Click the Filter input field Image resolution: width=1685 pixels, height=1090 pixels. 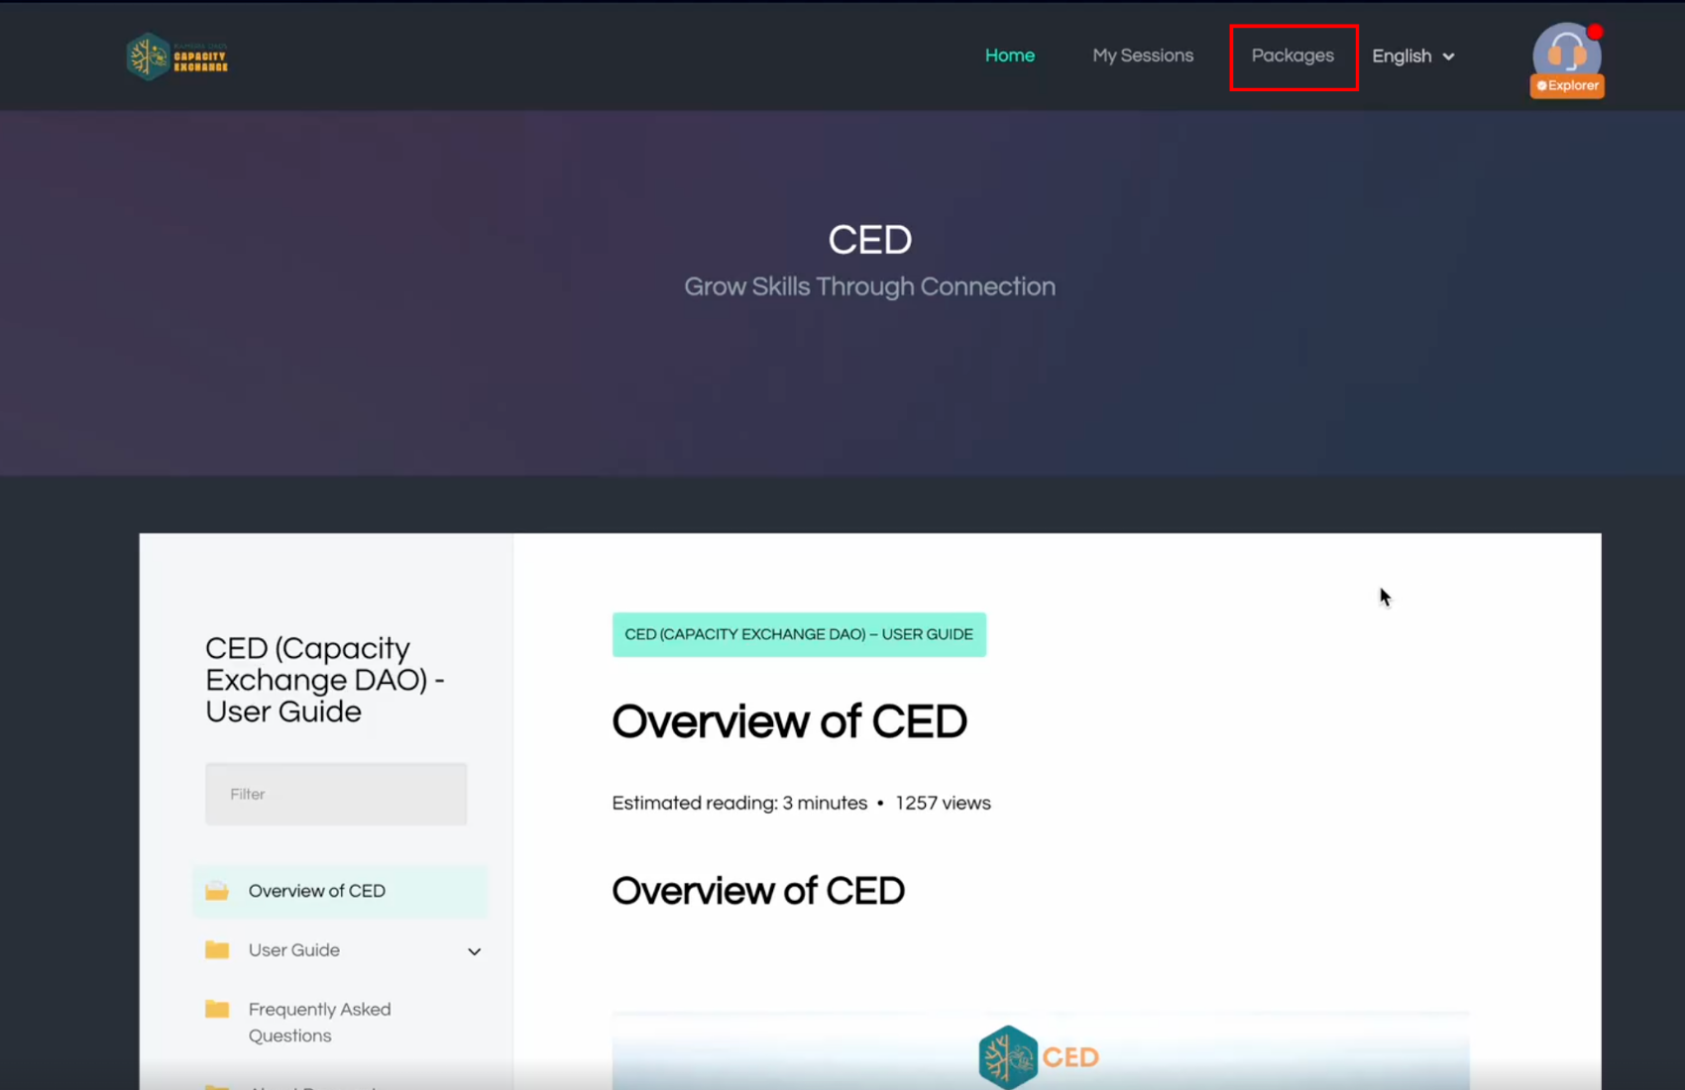pyautogui.click(x=336, y=794)
